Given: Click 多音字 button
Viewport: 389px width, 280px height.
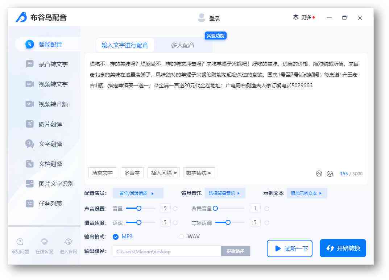Looking at the screenshot, I should click(132, 173).
